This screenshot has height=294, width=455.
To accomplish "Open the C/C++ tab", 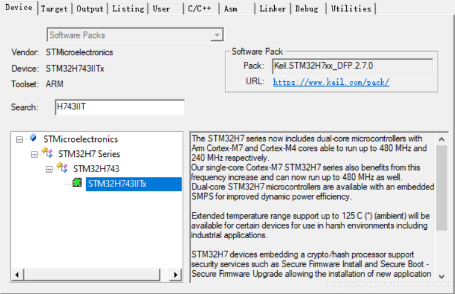I will [200, 9].
